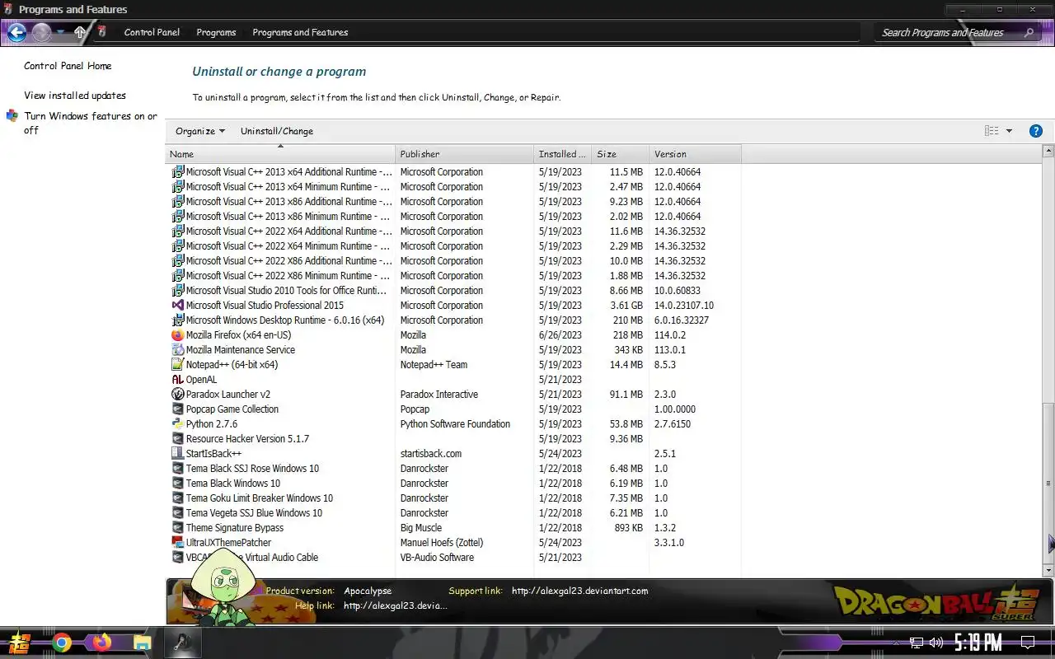Click the Control Panel breadcrumb
Viewport: 1055px width, 659px height.
(152, 32)
